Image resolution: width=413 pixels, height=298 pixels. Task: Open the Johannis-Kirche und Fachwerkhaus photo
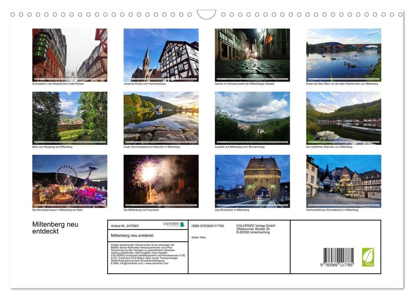coord(161,55)
